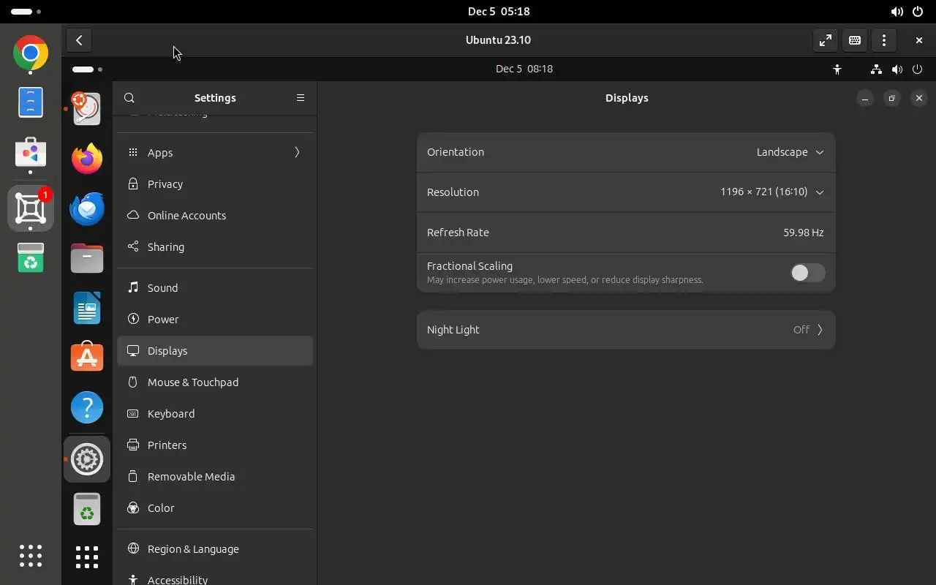The width and height of the screenshot is (936, 585).
Task: Open host power menu icon
Action: 918,12
